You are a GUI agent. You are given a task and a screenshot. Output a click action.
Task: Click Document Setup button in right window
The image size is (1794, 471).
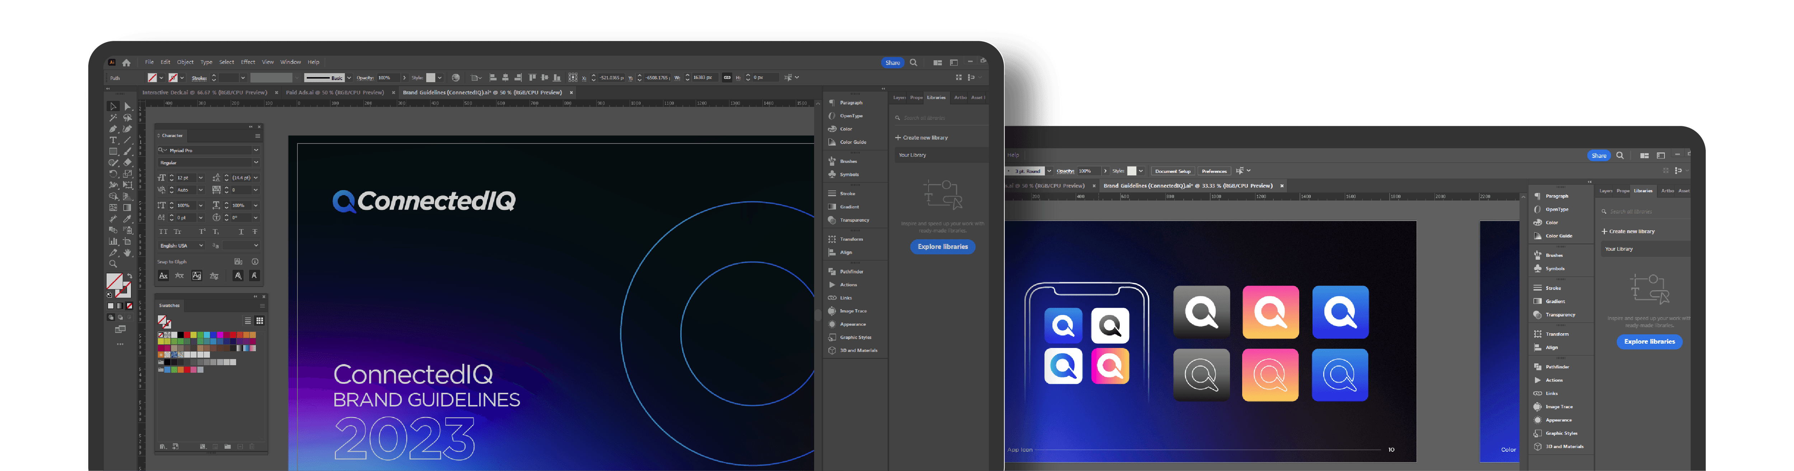[x=1173, y=171]
